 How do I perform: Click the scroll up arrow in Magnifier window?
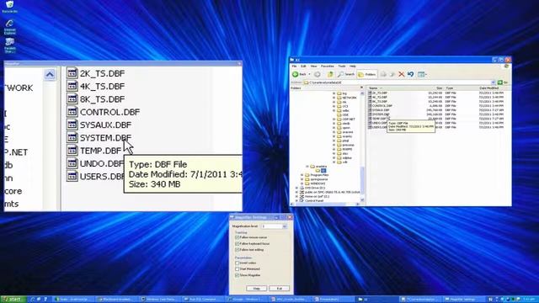pyautogui.click(x=50, y=75)
